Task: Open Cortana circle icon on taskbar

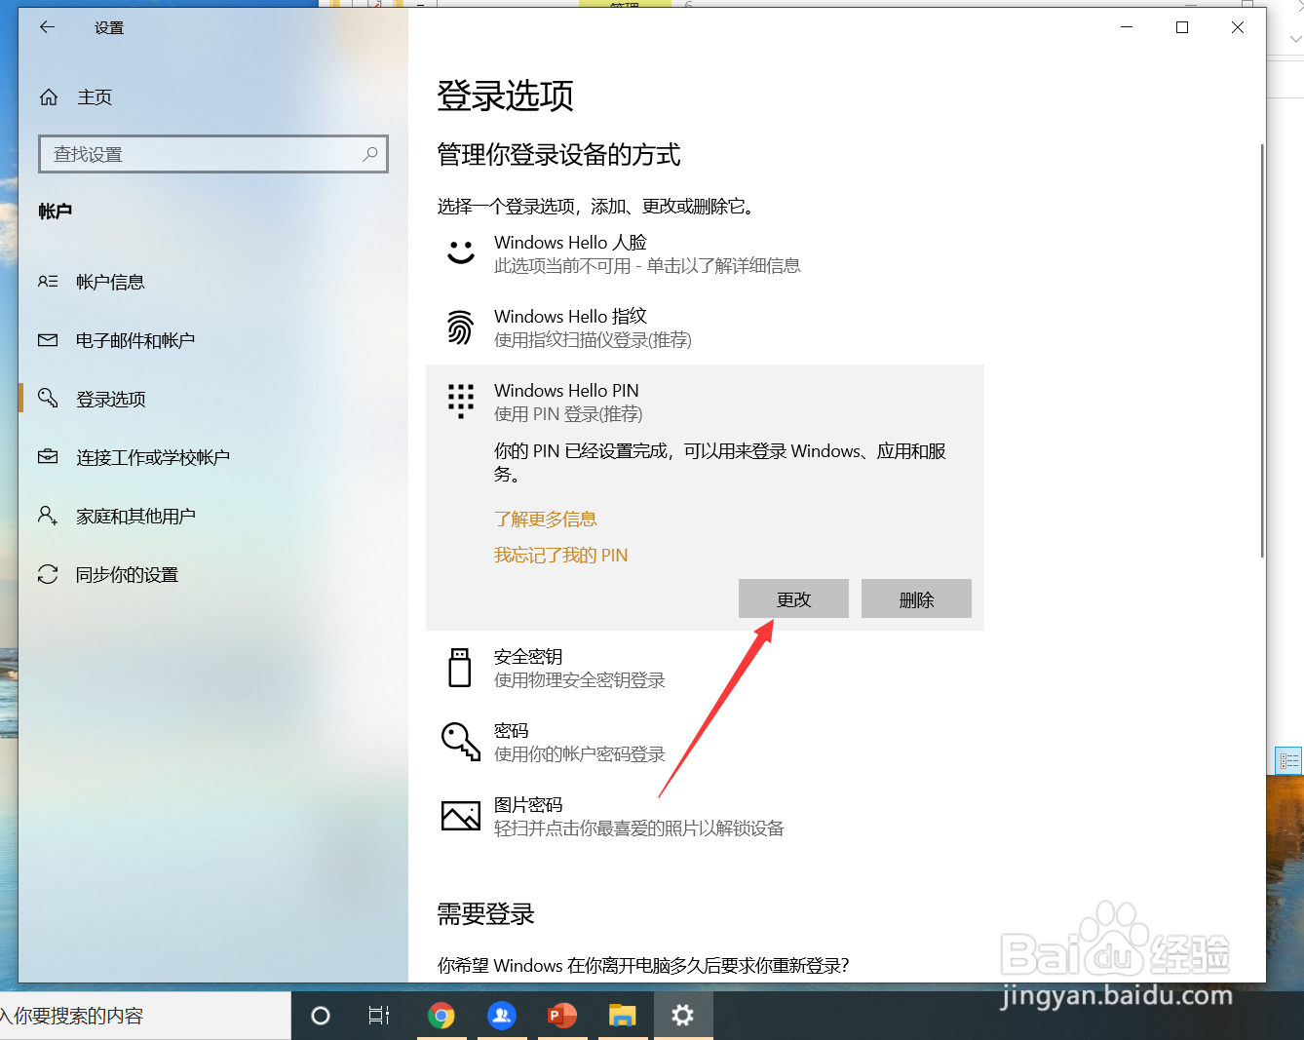Action: (x=320, y=1016)
